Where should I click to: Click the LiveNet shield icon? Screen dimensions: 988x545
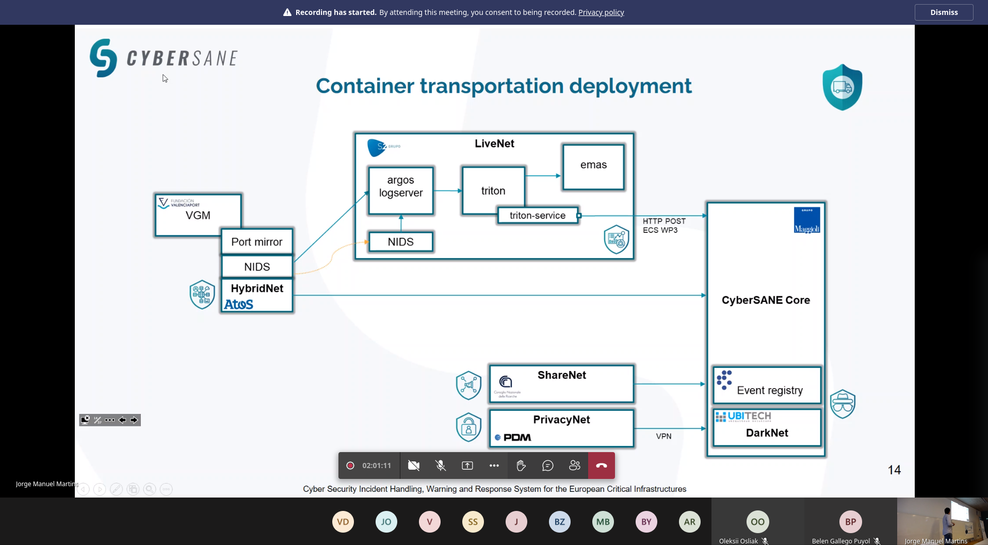(x=617, y=239)
